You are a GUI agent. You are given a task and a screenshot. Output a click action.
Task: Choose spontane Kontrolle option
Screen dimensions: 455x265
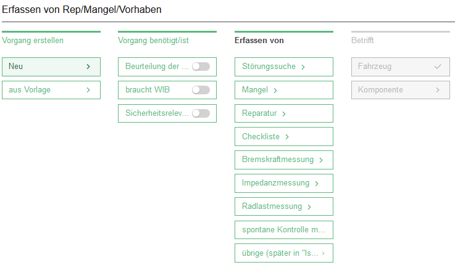283,230
